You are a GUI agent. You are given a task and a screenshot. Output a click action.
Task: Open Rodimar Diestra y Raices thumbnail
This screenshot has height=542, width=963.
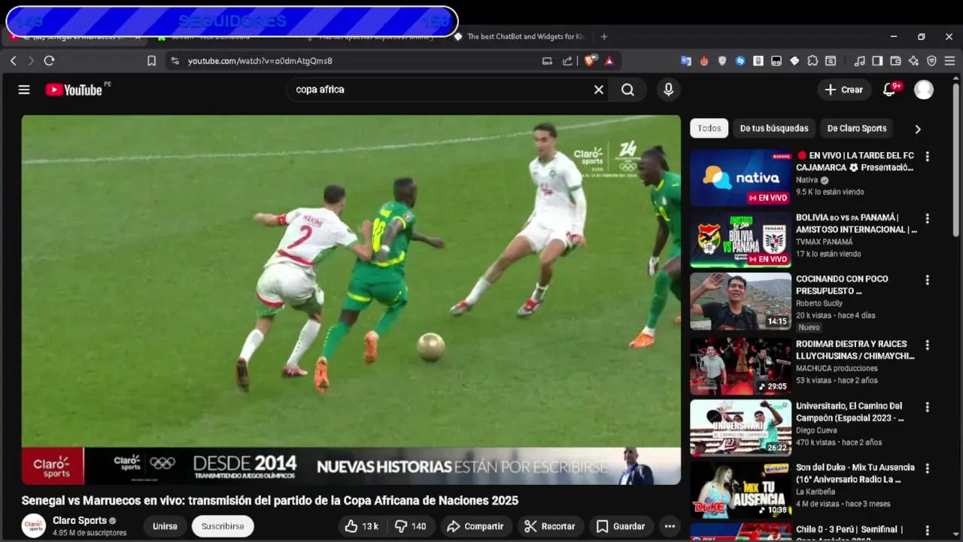coord(740,366)
